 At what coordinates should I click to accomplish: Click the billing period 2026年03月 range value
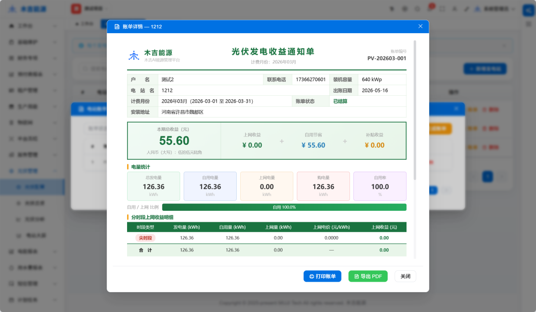coord(207,102)
